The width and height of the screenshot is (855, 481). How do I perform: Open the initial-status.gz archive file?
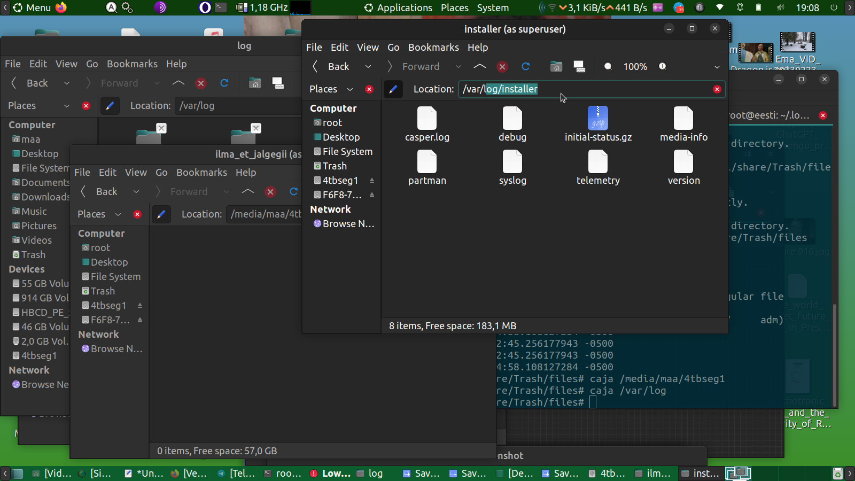598,119
